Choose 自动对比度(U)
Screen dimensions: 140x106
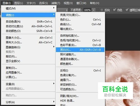point(29,26)
